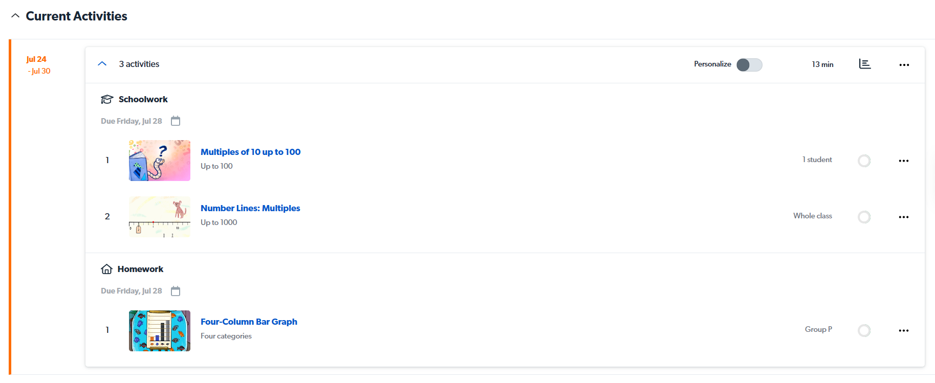
Task: Open options menu for Four-Column Bar Graph
Action: coord(904,331)
